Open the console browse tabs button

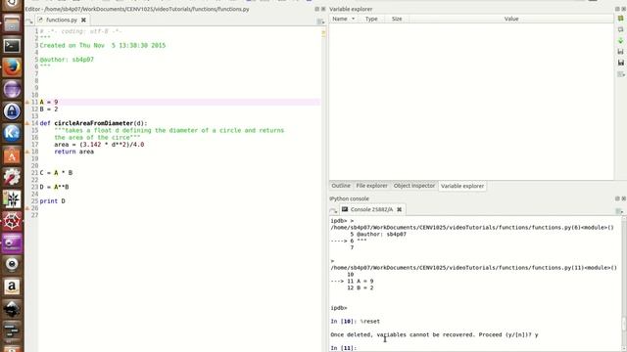pos(333,210)
